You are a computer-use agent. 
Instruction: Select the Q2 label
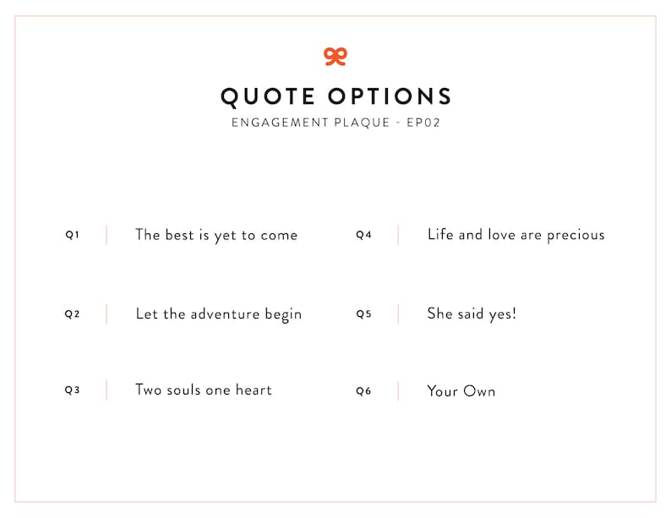(x=72, y=314)
